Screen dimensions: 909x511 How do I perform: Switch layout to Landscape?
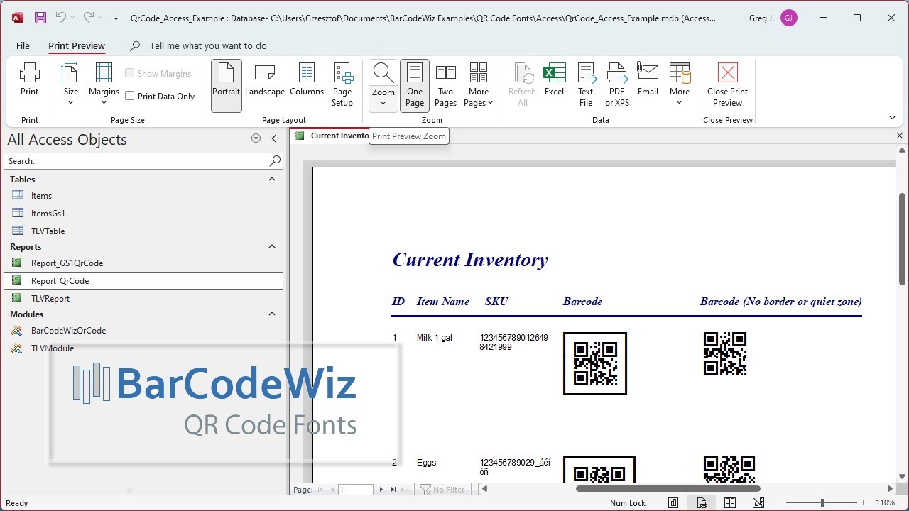[265, 79]
